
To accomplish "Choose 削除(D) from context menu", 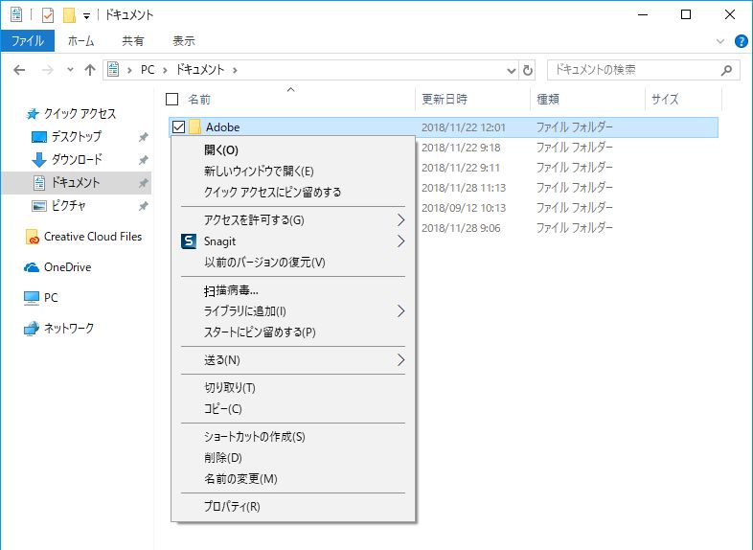I will pyautogui.click(x=293, y=458).
